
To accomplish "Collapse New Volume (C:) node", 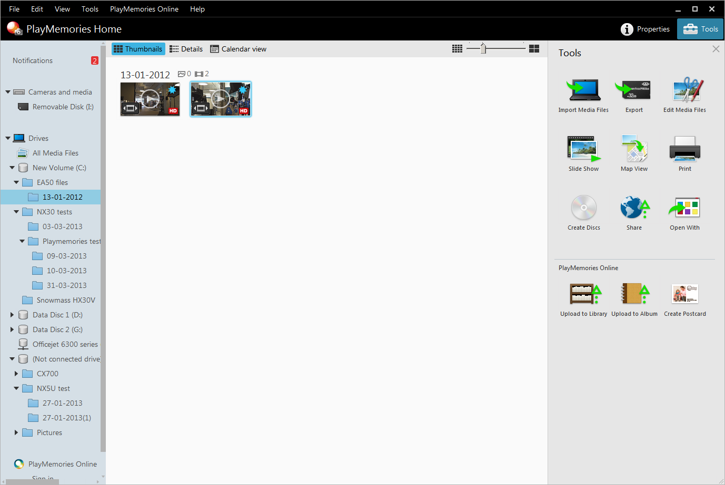I will click(12, 168).
